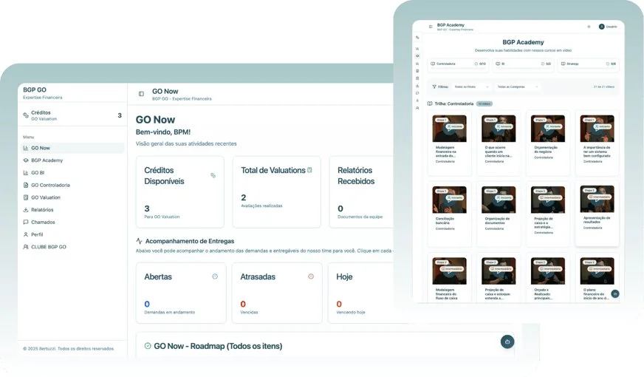Image resolution: width=644 pixels, height=377 pixels.
Task: Open GO BI in the sidebar menu
Action: (x=72, y=173)
